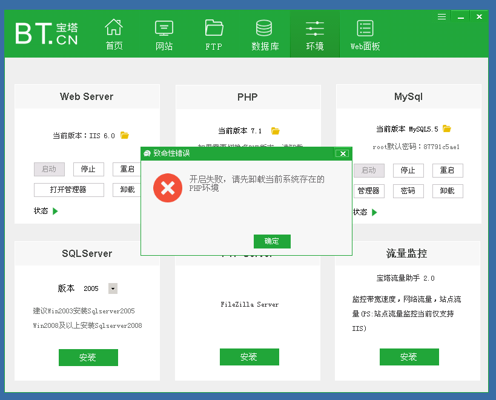This screenshot has width=496, height=400.
Task: Click the SQLServer panel heading
Action: pos(87,253)
